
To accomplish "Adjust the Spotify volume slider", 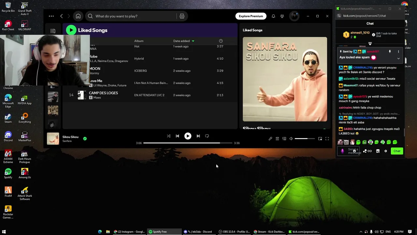I will click(x=305, y=139).
